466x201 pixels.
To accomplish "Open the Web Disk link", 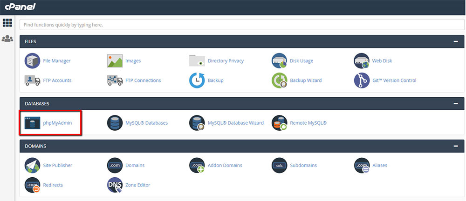I will (382, 61).
